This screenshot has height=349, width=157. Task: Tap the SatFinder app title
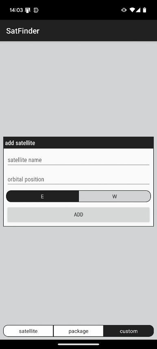pyautogui.click(x=23, y=31)
